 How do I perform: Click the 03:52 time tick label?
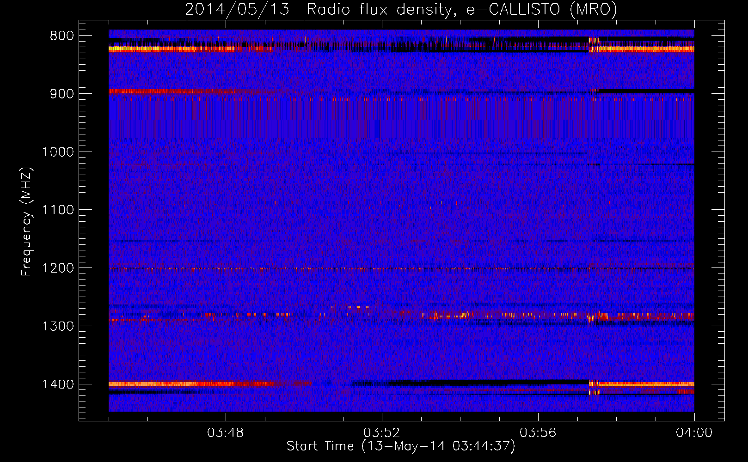[x=382, y=433]
